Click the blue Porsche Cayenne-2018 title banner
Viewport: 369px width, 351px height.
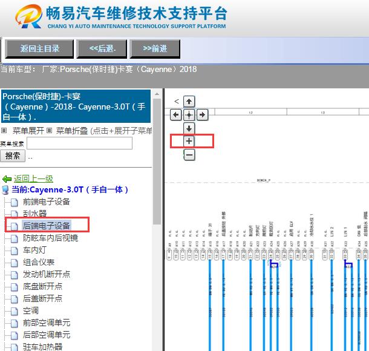76,106
